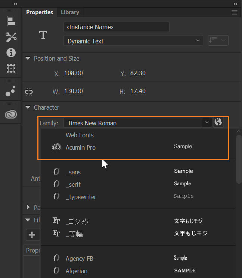
Task: Collapse the Filters section triangle
Action: pos(28,220)
